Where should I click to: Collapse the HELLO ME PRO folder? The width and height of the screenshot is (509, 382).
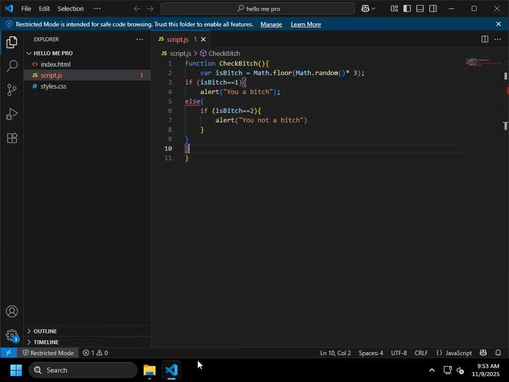coord(53,53)
